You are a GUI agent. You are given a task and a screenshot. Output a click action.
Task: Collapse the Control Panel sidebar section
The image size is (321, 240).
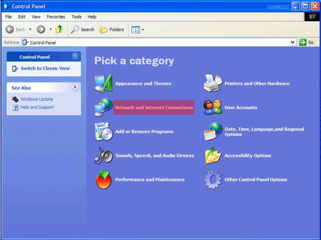75,56
